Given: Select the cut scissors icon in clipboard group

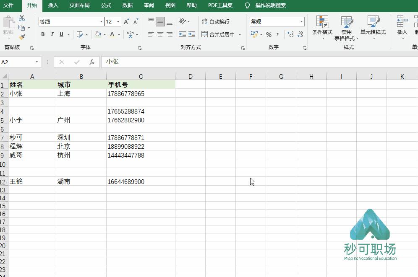Looking at the screenshot, I should (x=22, y=18).
